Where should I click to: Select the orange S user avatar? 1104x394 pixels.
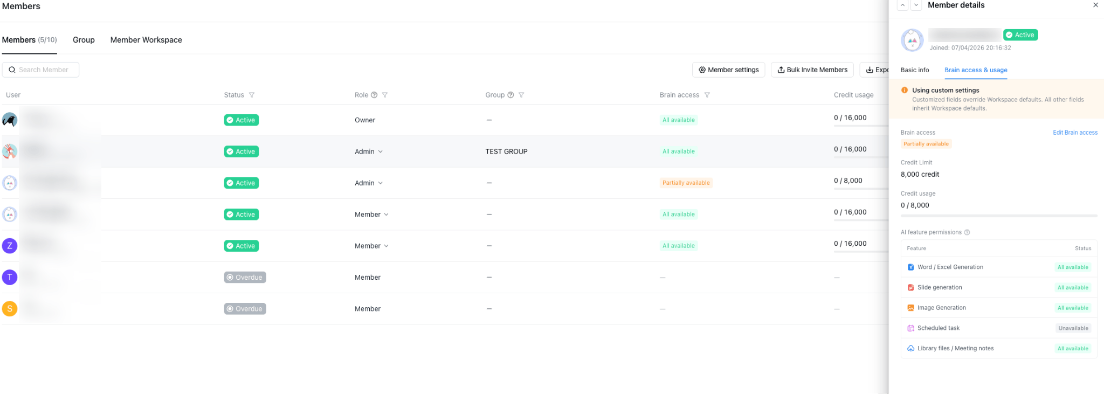(x=10, y=309)
